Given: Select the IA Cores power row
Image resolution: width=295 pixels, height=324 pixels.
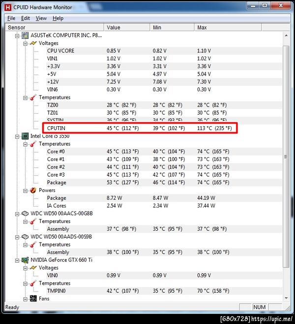Looking at the screenshot, I should coord(164,206).
